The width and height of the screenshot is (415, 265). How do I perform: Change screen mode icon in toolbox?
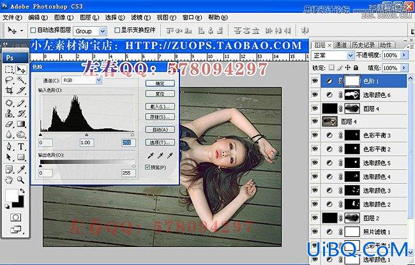pyautogui.click(x=16, y=229)
